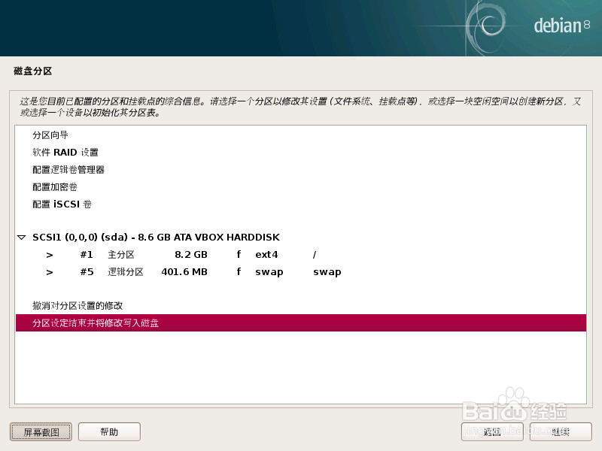This screenshot has width=602, height=451.
Task: Click the 继续 continue button
Action: (x=561, y=431)
